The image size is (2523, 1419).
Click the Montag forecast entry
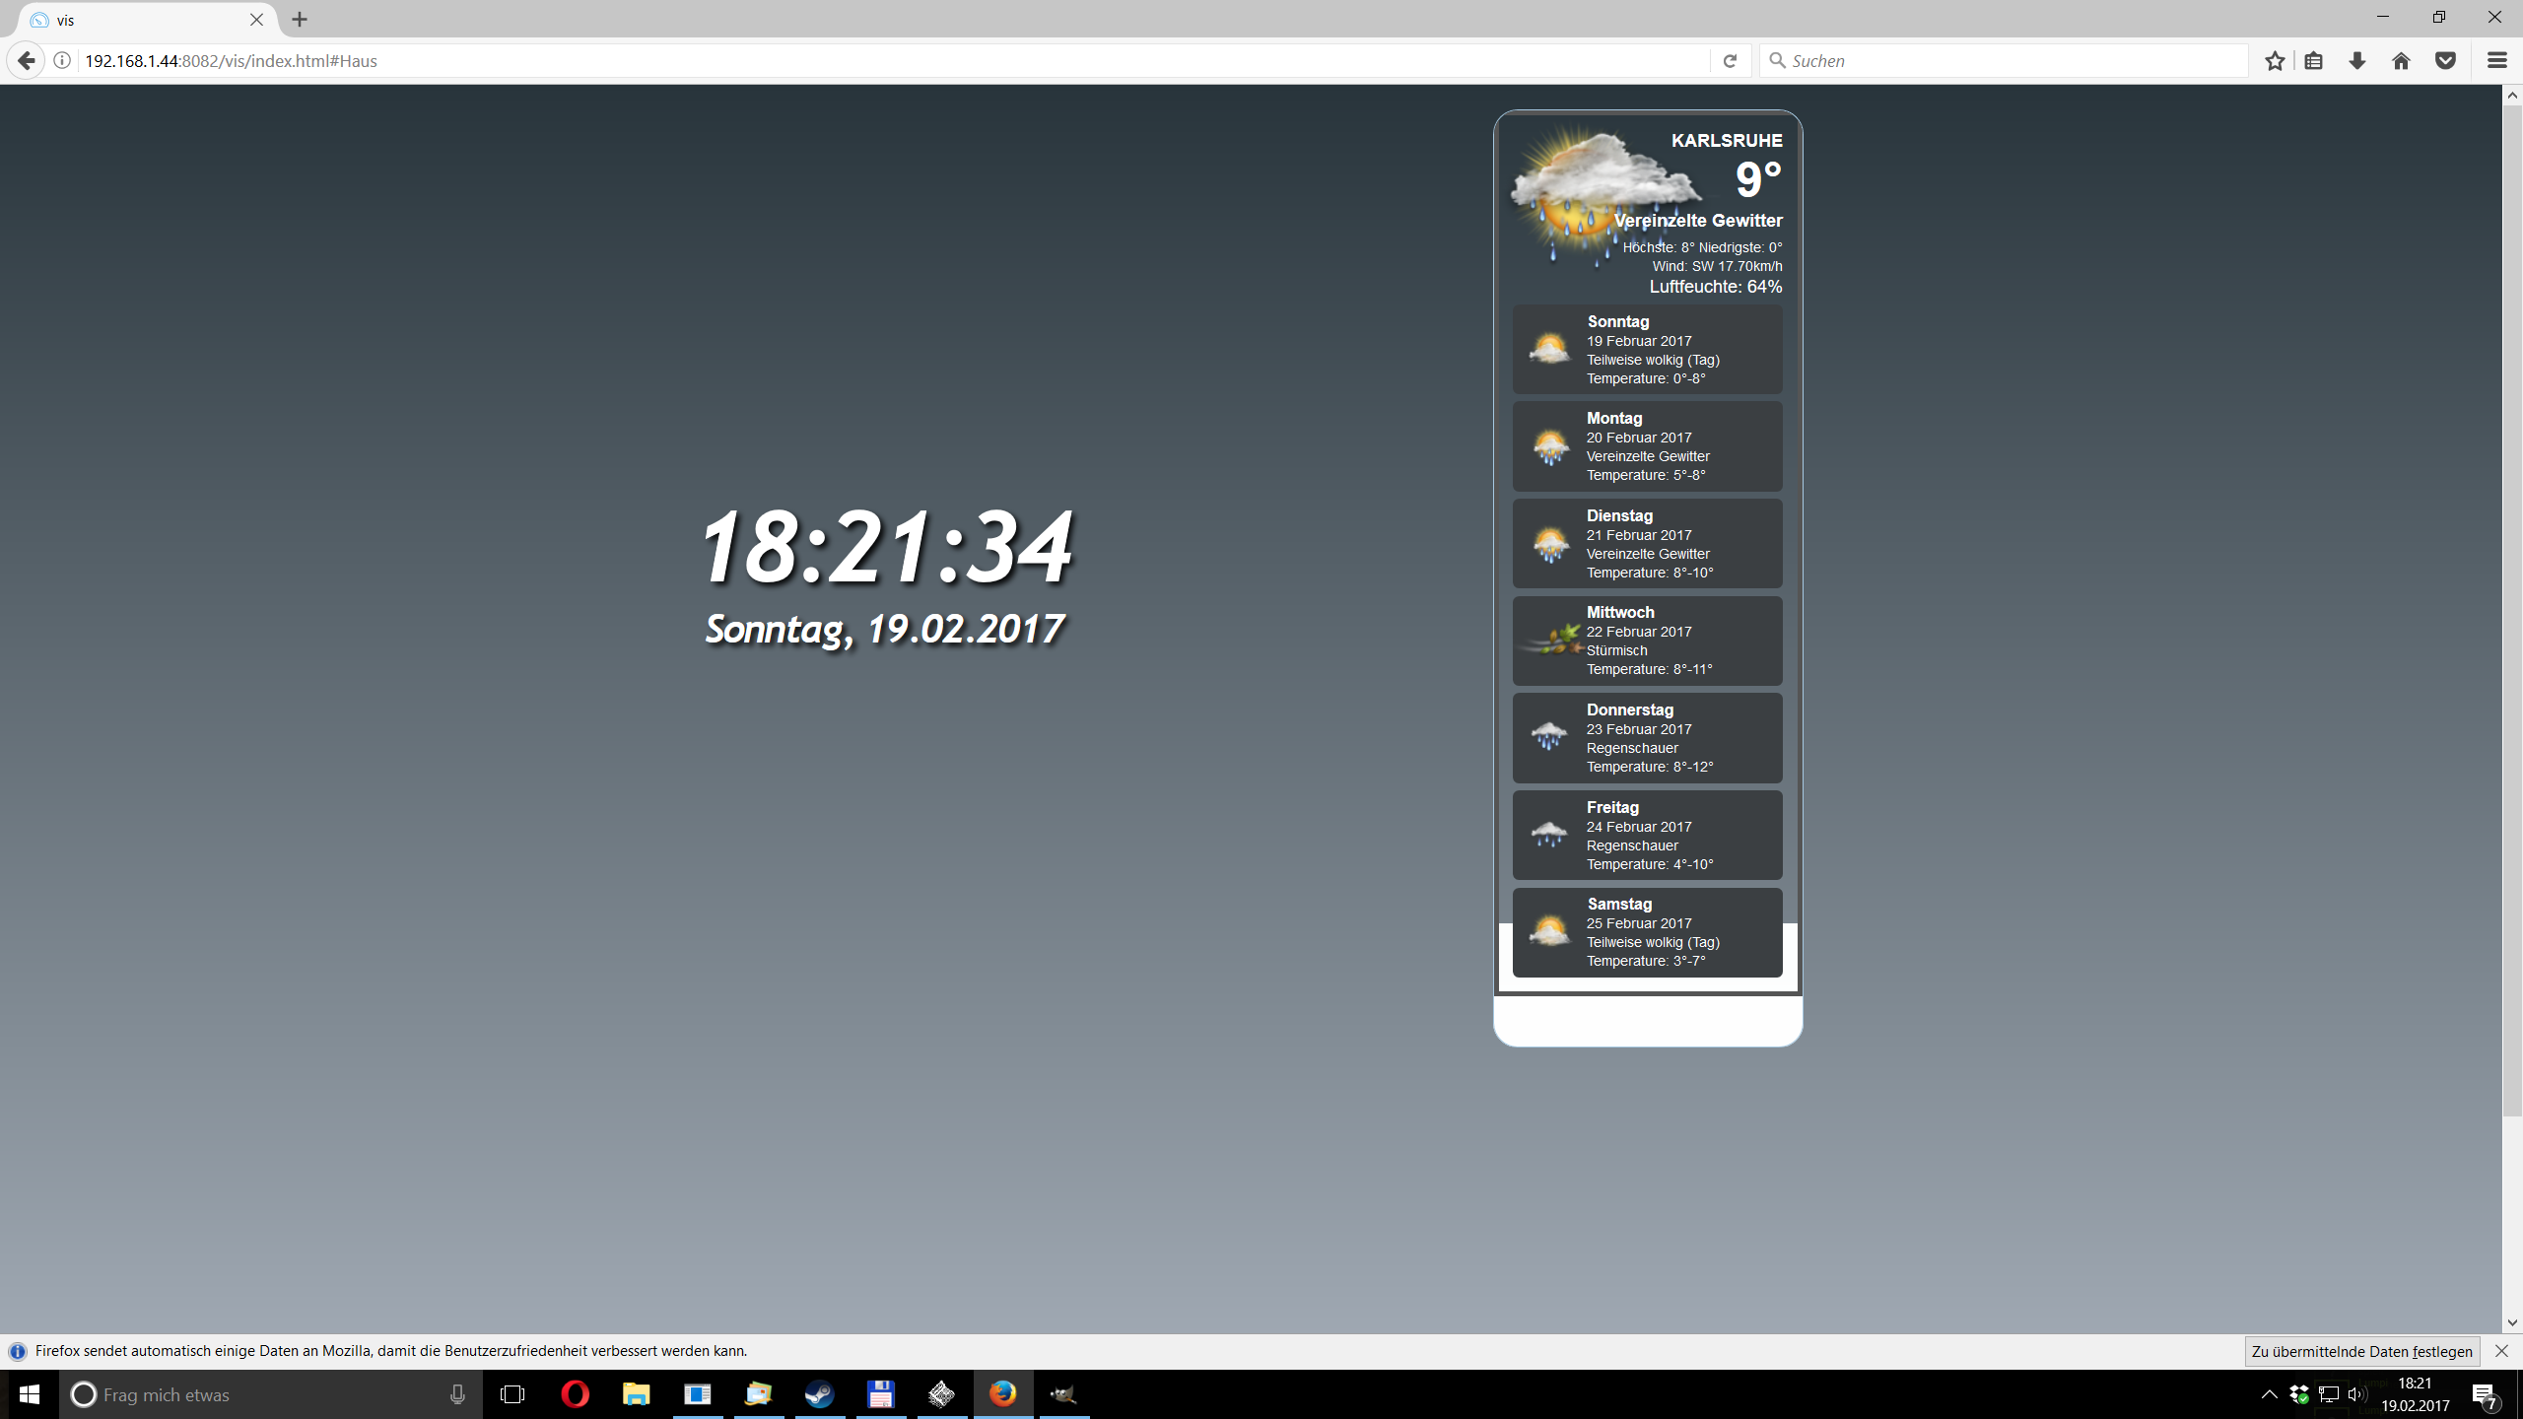(x=1647, y=446)
